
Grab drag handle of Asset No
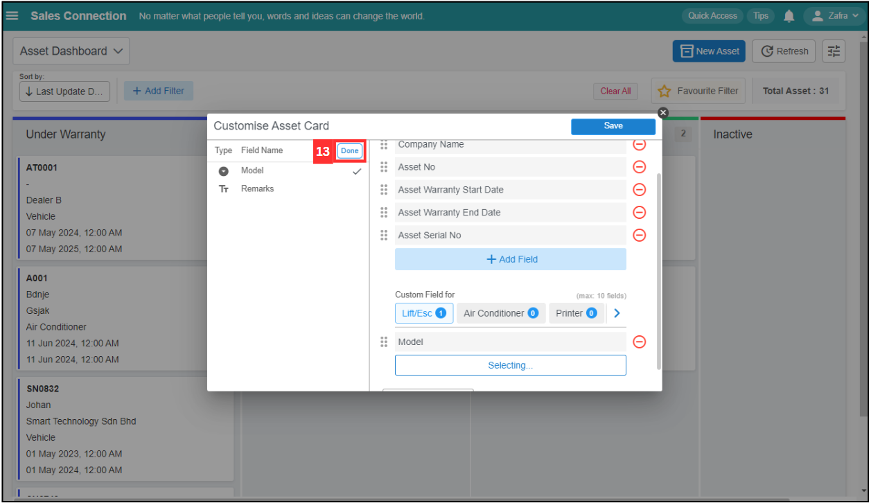(x=384, y=167)
